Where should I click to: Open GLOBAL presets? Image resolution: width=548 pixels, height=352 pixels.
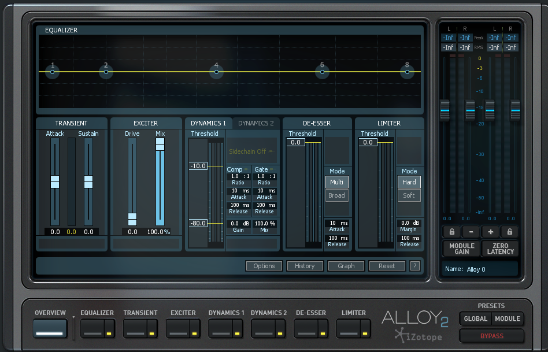pos(475,318)
